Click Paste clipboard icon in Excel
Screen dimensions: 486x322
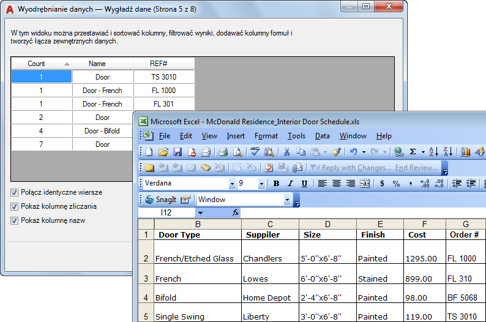pyautogui.click(x=315, y=152)
